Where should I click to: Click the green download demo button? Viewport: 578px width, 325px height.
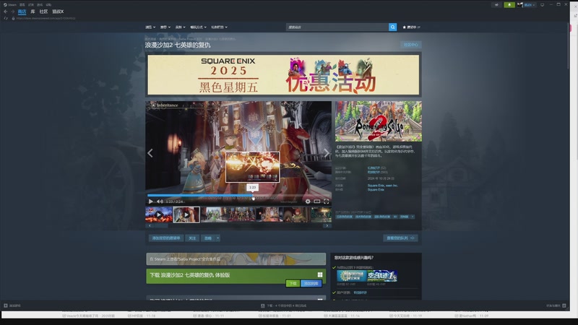pyautogui.click(x=293, y=283)
